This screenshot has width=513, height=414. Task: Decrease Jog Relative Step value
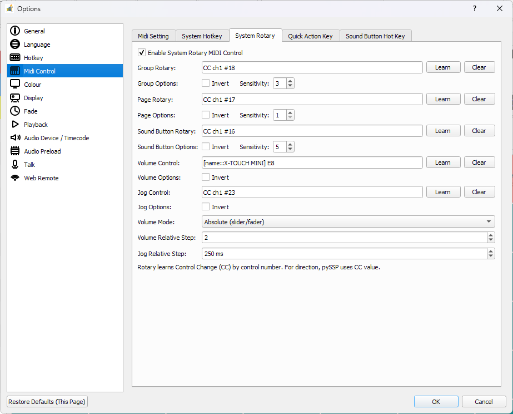tap(490, 256)
